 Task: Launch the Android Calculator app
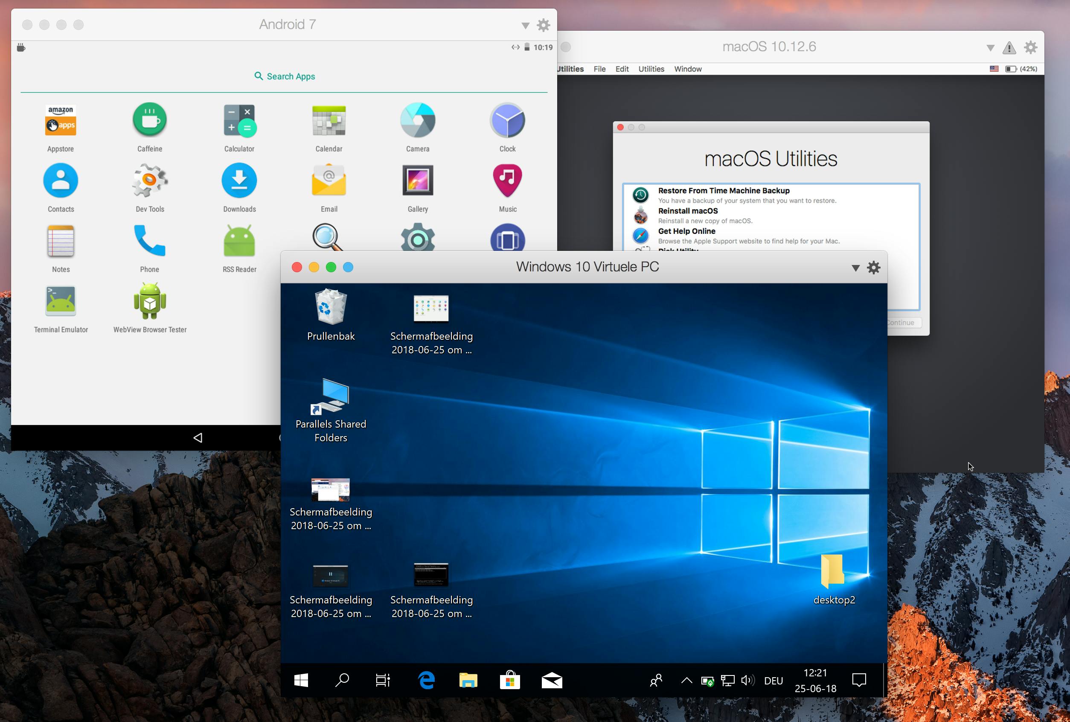click(239, 121)
